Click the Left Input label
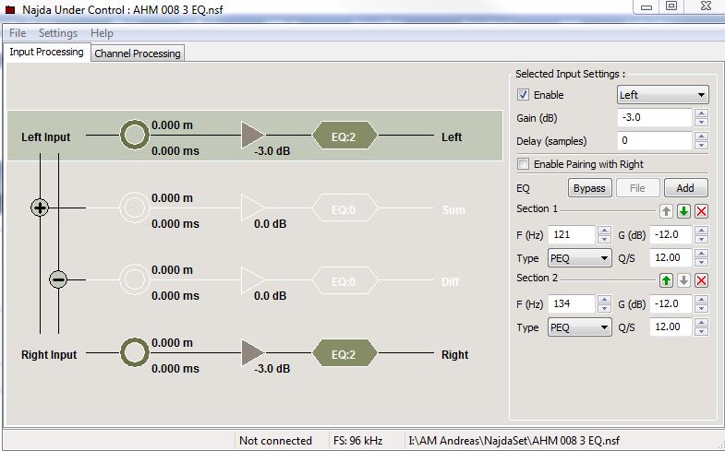This screenshot has height=451, width=725. [46, 137]
